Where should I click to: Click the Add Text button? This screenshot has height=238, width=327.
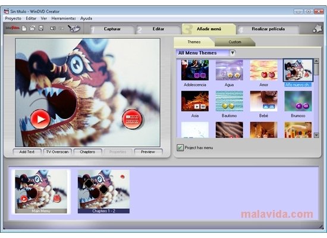pos(27,152)
